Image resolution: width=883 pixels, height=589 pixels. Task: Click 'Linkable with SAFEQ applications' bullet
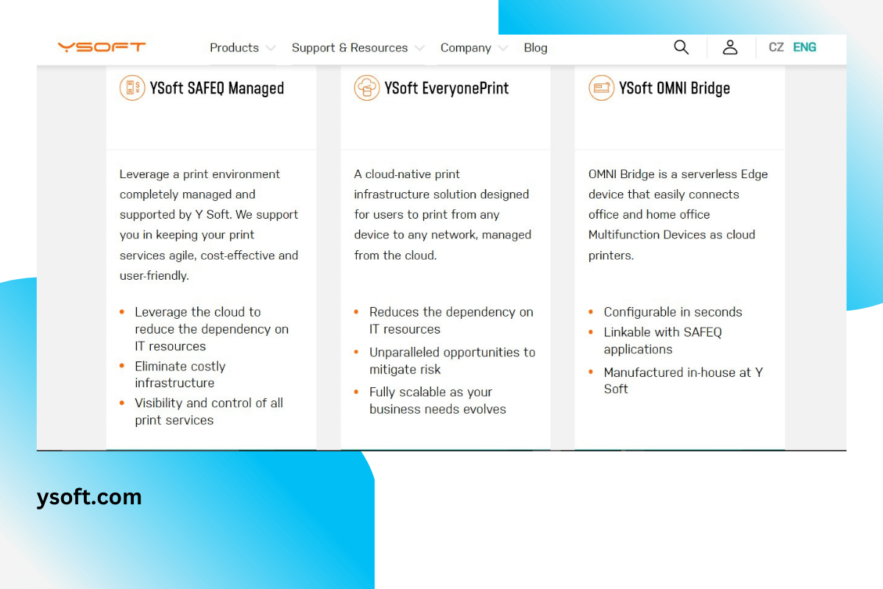pyautogui.click(x=663, y=340)
